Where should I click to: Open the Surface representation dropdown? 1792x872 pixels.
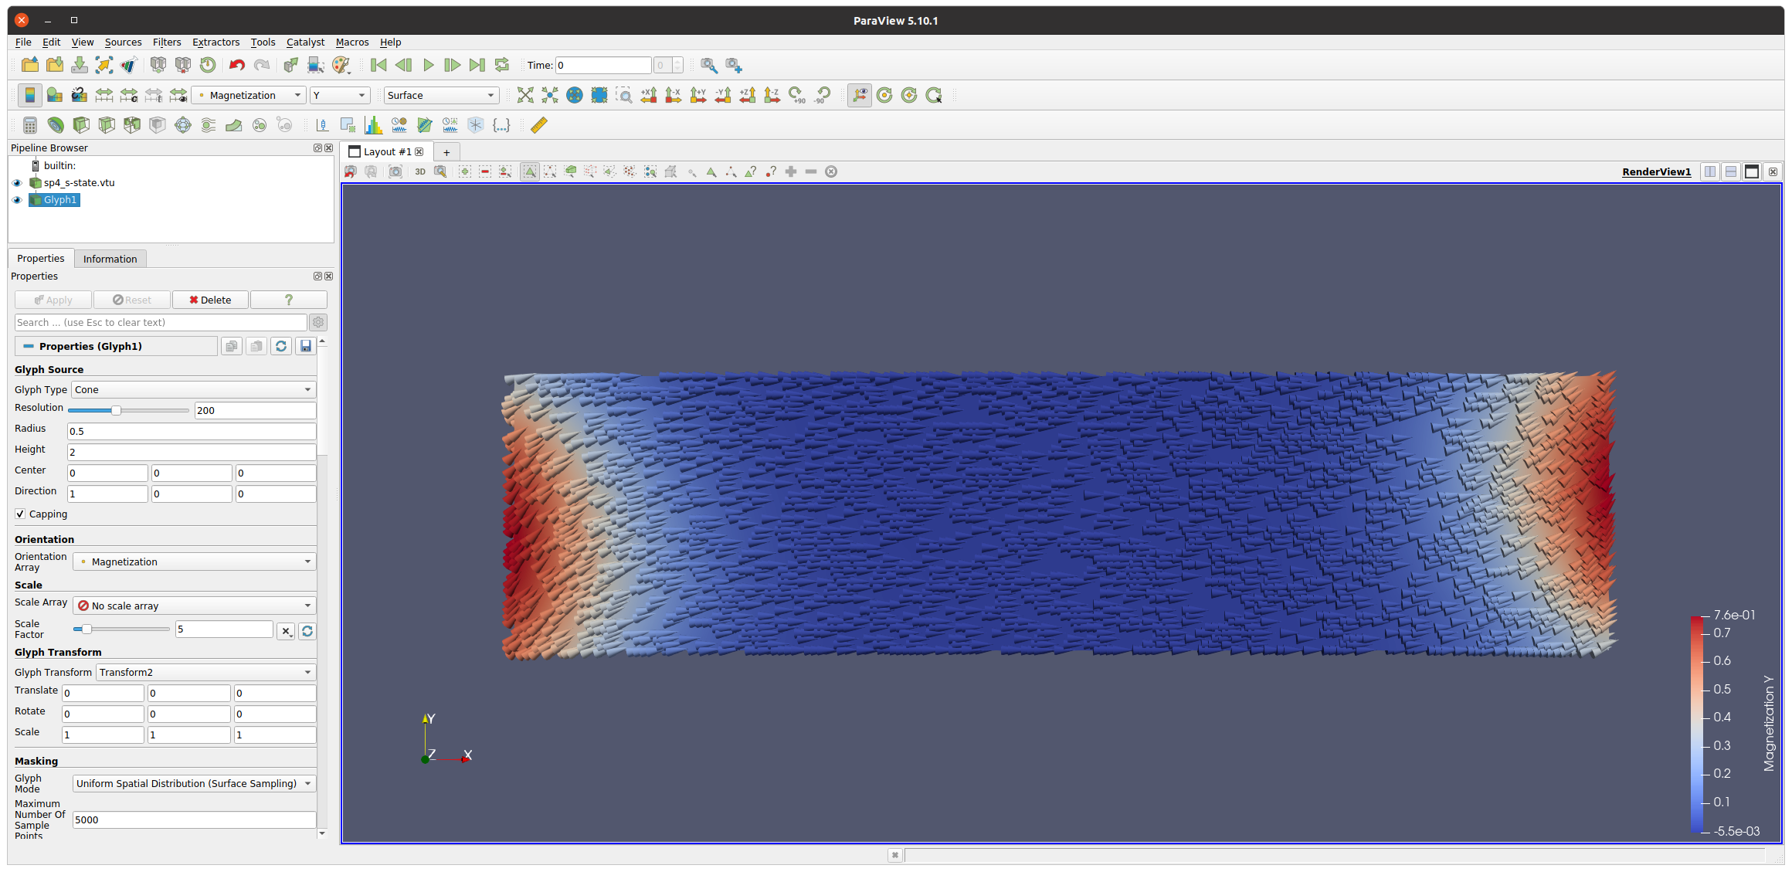441,96
